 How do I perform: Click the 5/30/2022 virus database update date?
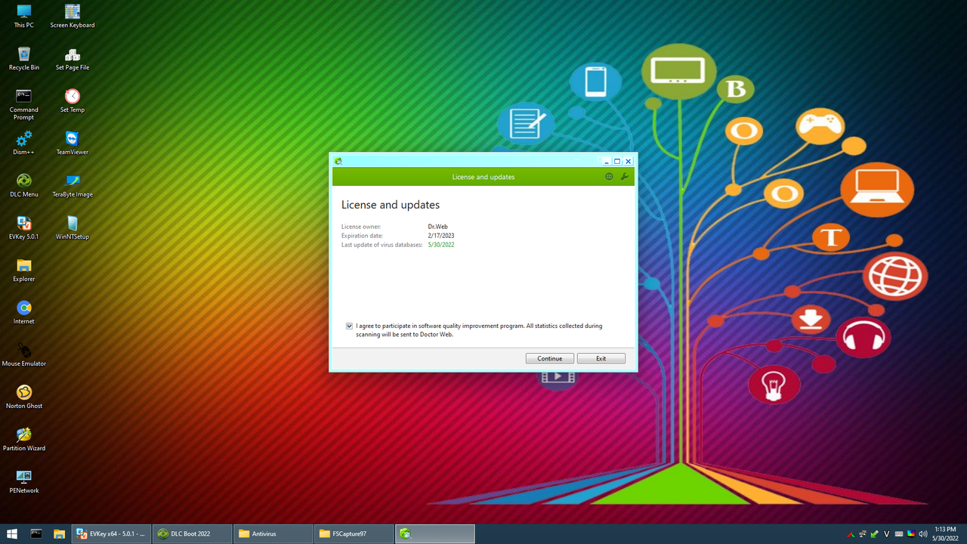[441, 245]
